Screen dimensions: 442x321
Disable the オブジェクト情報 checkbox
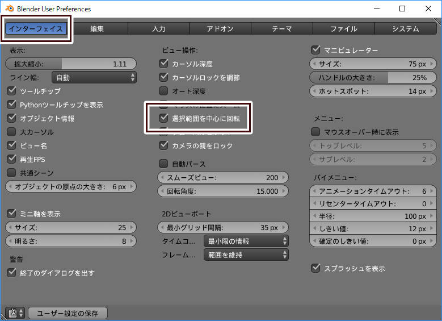[11, 118]
